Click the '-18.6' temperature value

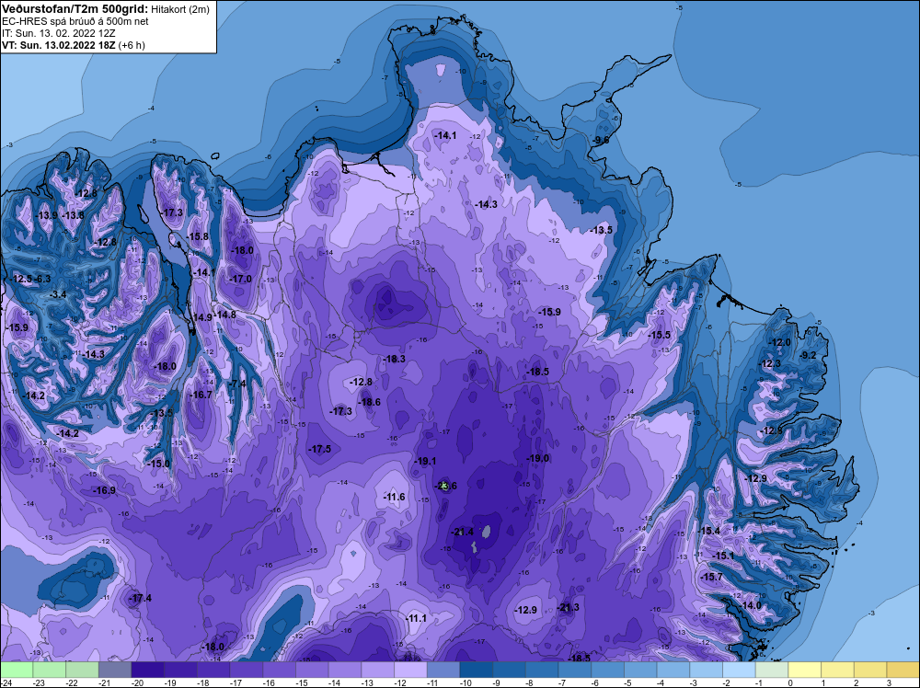point(370,402)
